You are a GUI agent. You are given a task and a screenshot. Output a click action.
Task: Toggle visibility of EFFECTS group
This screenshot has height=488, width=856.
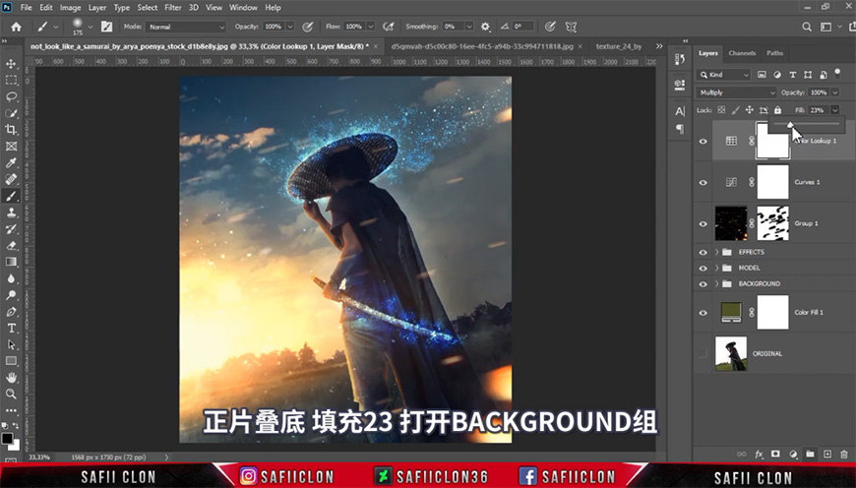[703, 252]
